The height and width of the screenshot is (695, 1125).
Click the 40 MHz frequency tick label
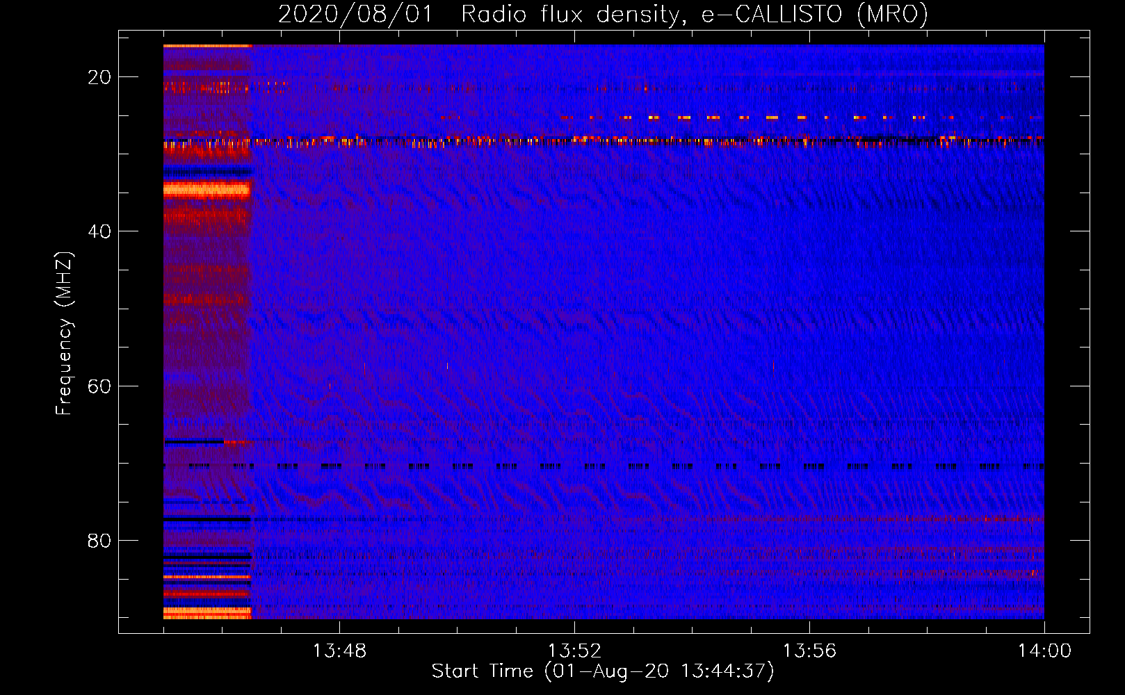[99, 231]
